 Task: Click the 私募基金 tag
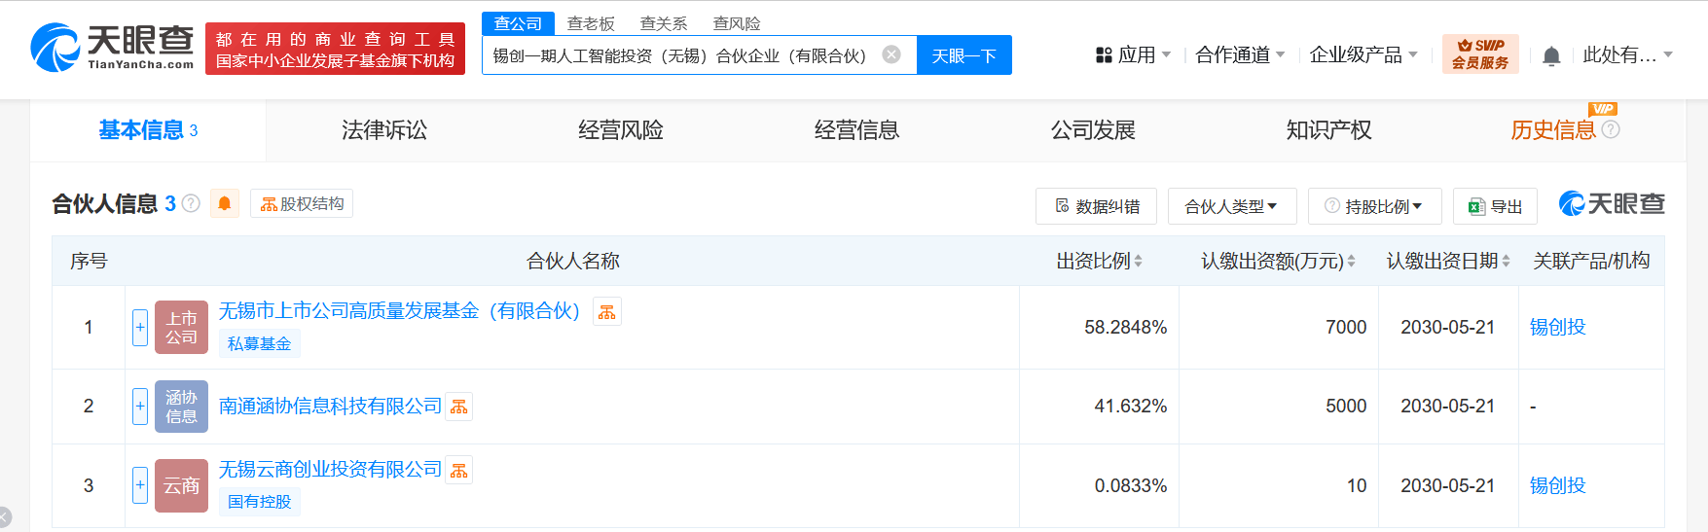pyautogui.click(x=259, y=343)
